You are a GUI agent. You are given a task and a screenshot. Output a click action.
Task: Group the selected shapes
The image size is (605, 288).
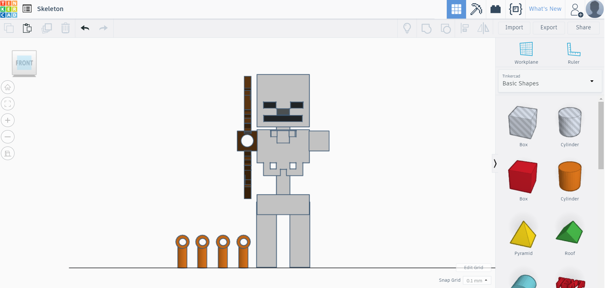426,28
